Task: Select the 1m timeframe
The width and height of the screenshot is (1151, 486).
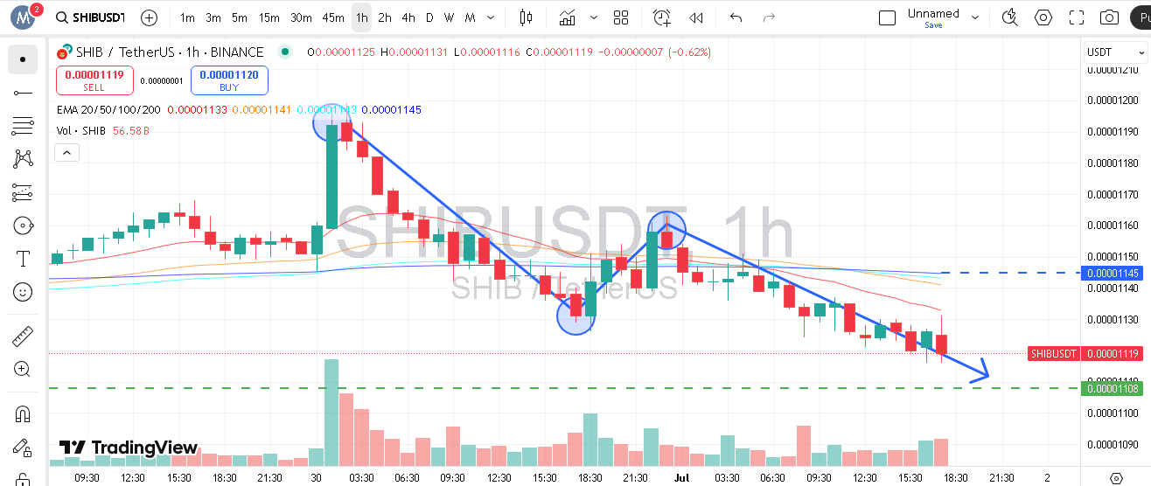Action: click(187, 17)
